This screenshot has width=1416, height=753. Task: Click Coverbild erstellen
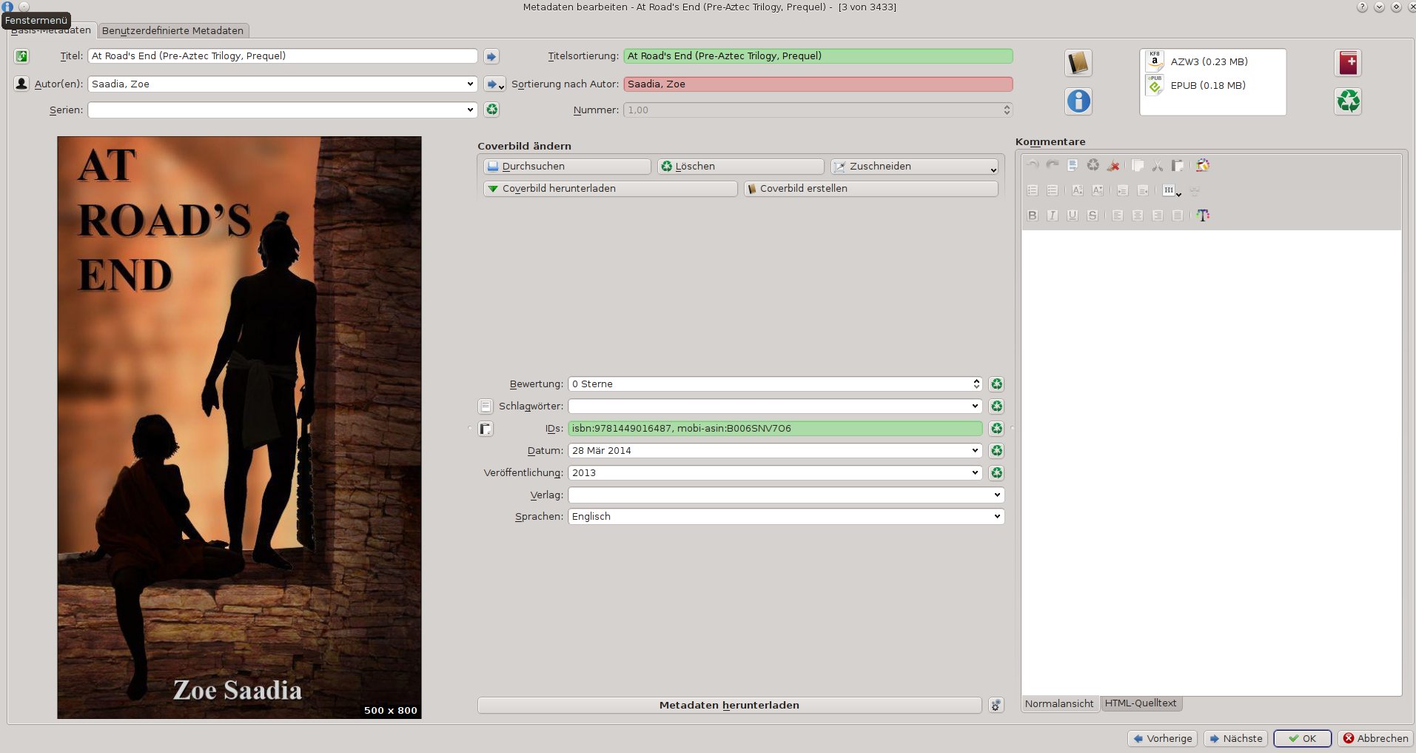point(871,189)
